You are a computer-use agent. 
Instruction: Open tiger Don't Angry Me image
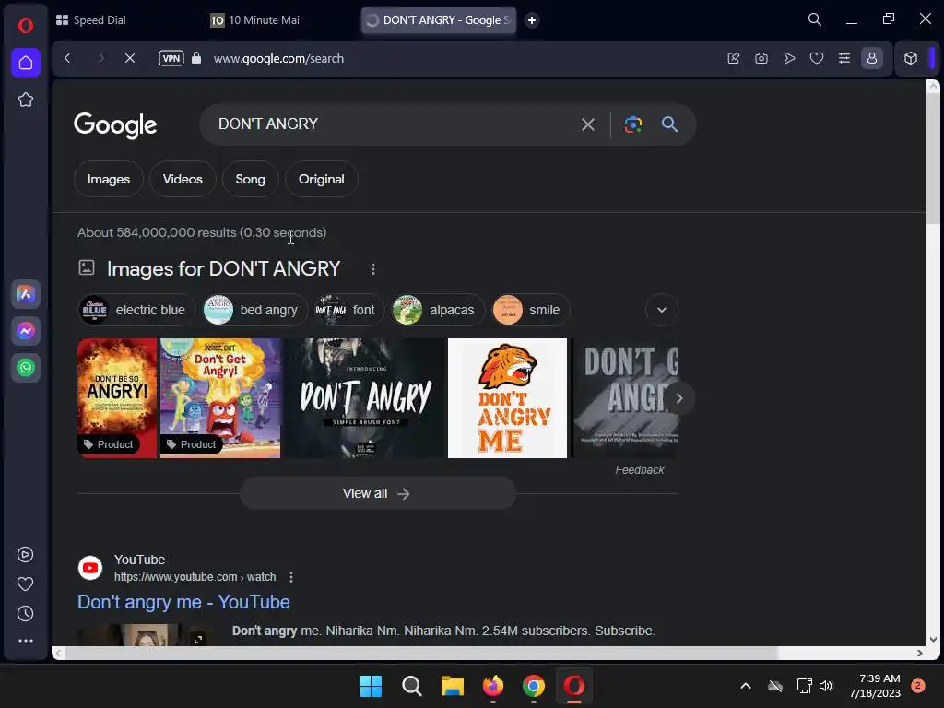coord(508,398)
